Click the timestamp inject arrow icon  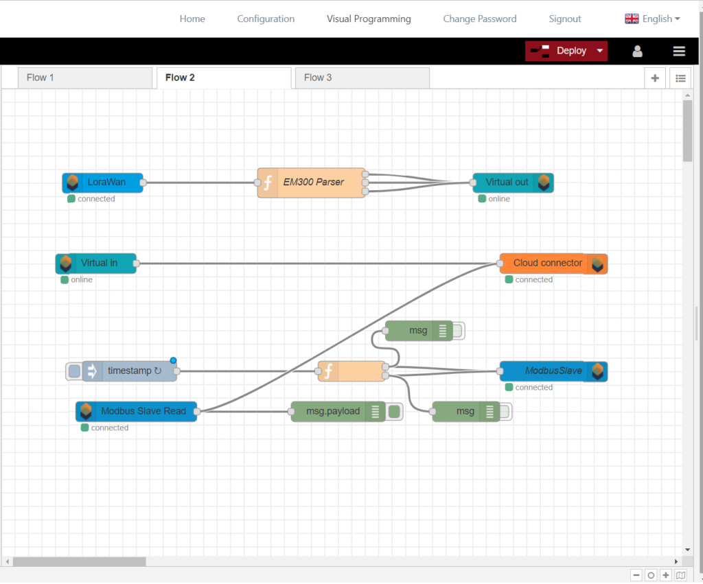point(92,371)
